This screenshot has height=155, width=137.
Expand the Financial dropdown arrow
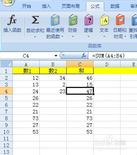pos(73,37)
